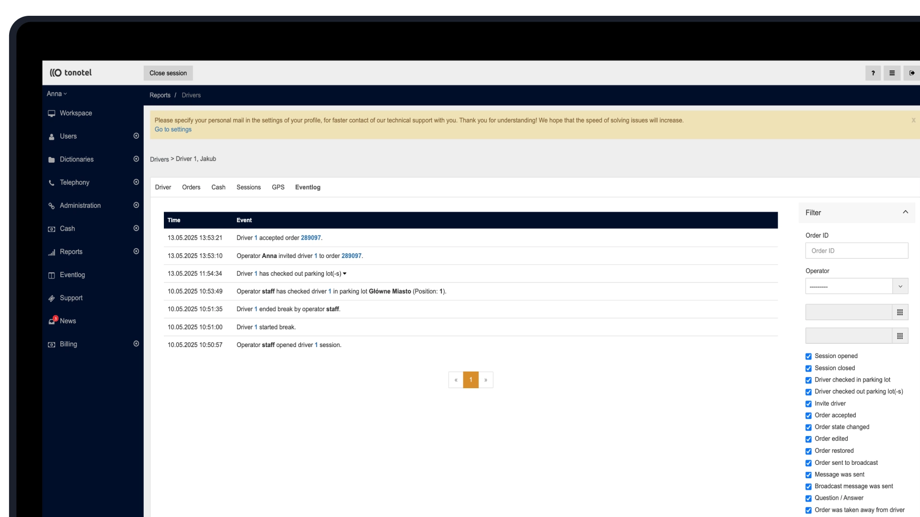Open first date calendar picker icon
This screenshot has height=517, width=920.
[900, 312]
